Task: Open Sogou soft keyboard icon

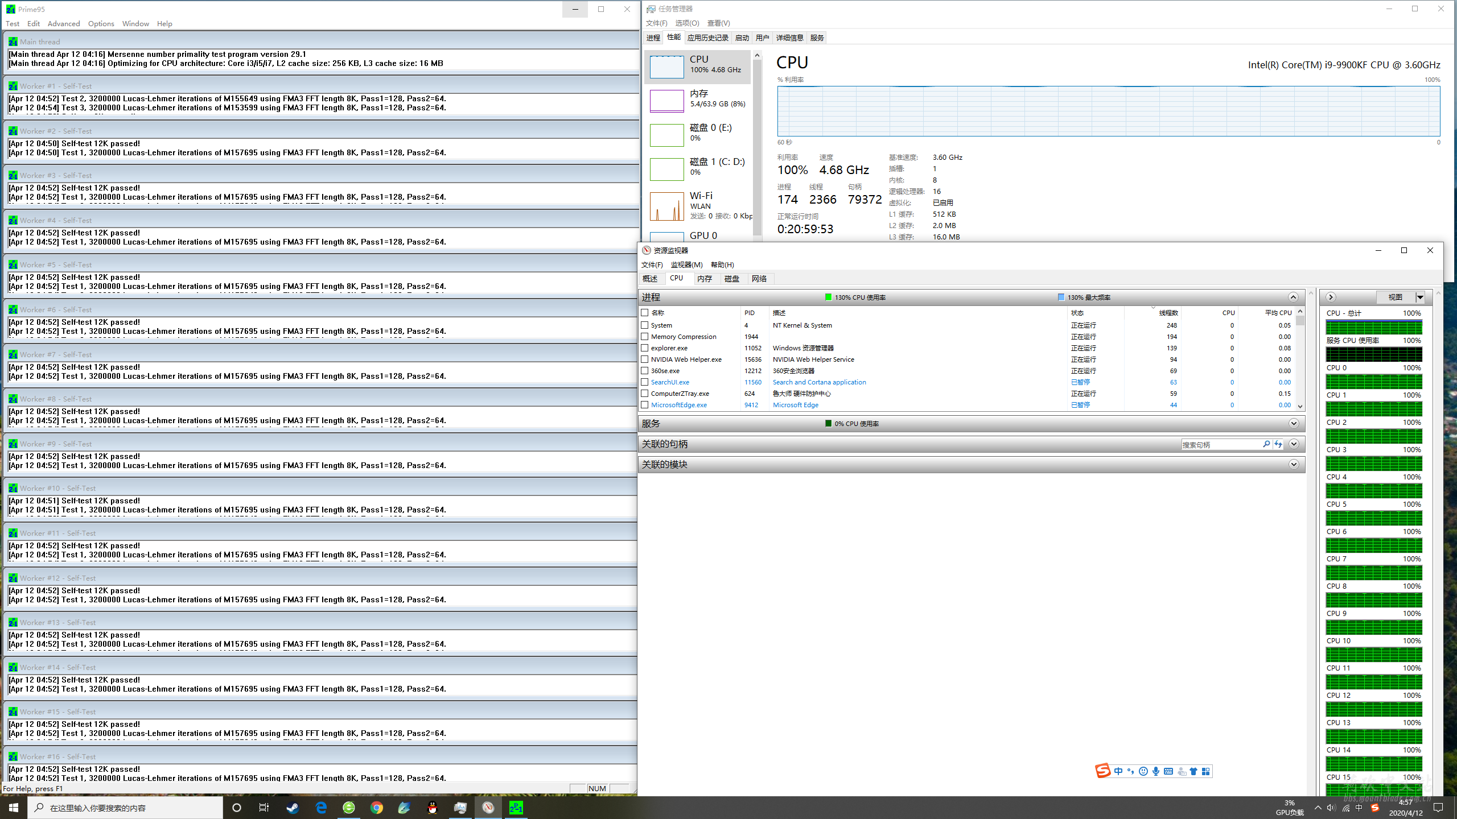Action: tap(1168, 771)
